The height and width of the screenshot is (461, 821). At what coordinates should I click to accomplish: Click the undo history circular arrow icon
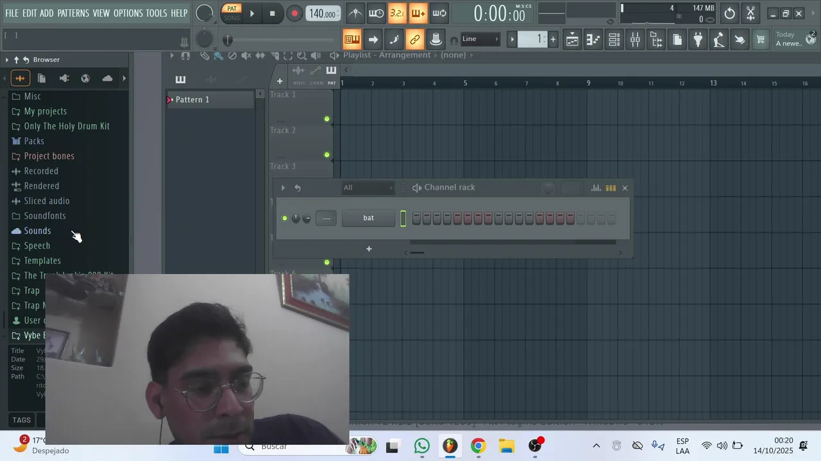pyautogui.click(x=730, y=13)
